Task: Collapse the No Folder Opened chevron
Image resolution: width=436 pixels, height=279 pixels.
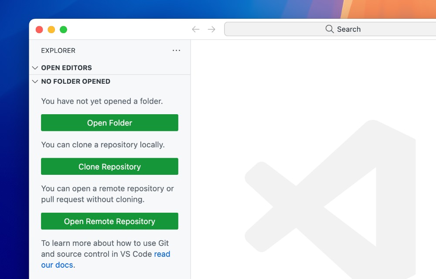Action: coord(35,82)
